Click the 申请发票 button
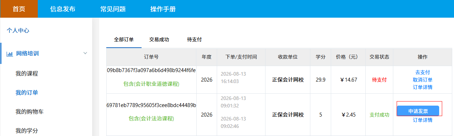 point(418,111)
